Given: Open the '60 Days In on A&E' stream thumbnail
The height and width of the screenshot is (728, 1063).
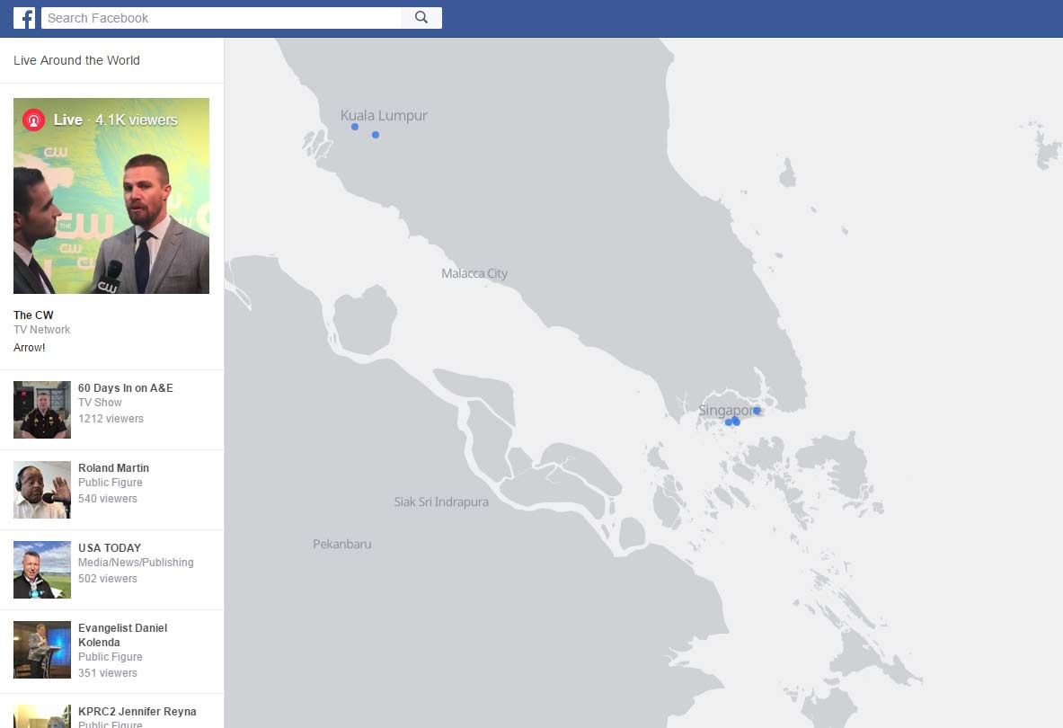Looking at the screenshot, I should (x=41, y=409).
